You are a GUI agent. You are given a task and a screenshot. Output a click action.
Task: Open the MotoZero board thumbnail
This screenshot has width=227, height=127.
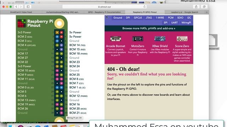tap(138, 39)
